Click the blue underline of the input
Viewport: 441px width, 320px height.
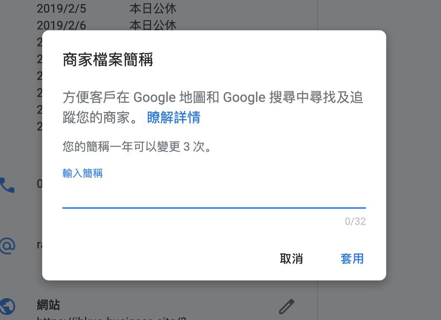pos(214,208)
